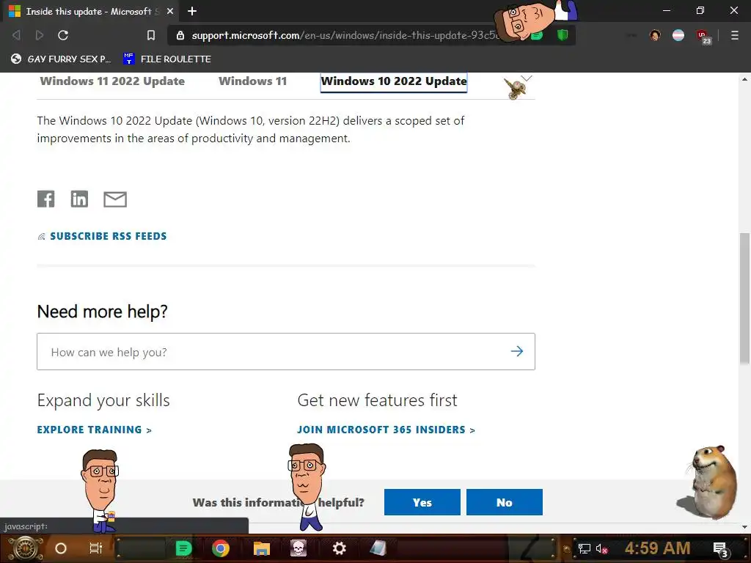This screenshot has height=563, width=751.
Task: Click the browser back arrow
Action: 16,35
